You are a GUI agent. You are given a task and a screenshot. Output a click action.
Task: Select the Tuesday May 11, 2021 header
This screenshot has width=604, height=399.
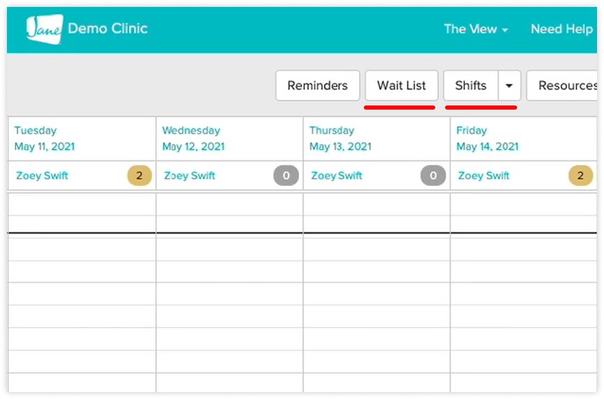click(44, 139)
